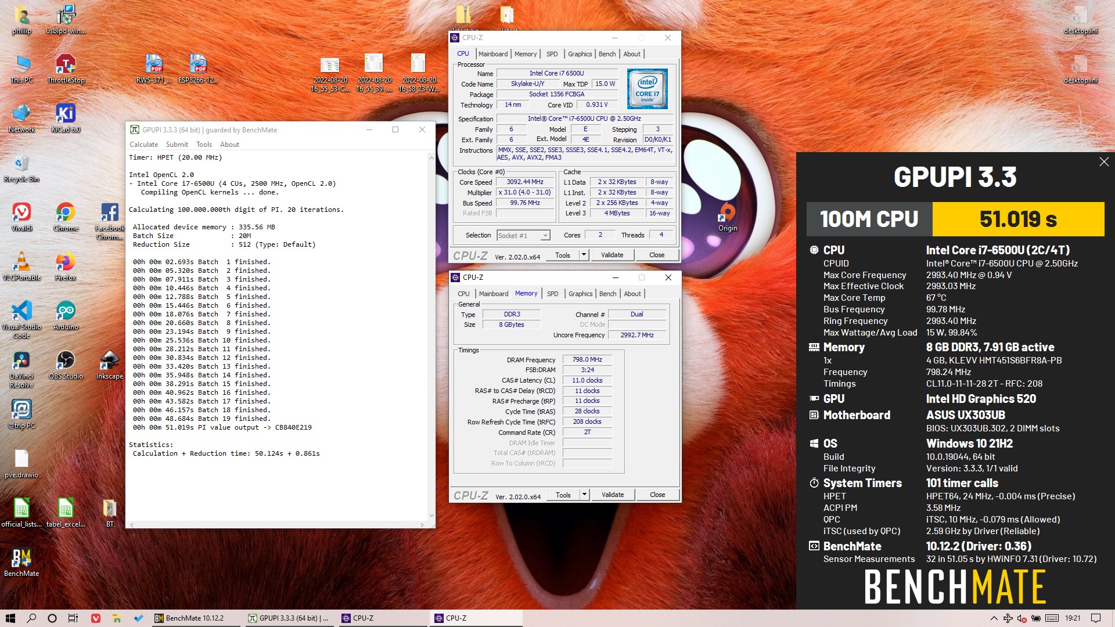Viewport: 1115px width, 627px height.
Task: Click the Vivaldi icon in taskbar
Action: [96, 618]
